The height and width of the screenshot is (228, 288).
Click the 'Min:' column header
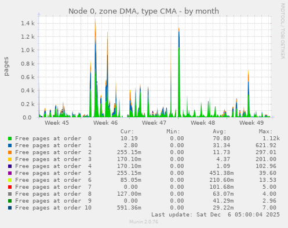(x=173, y=132)
